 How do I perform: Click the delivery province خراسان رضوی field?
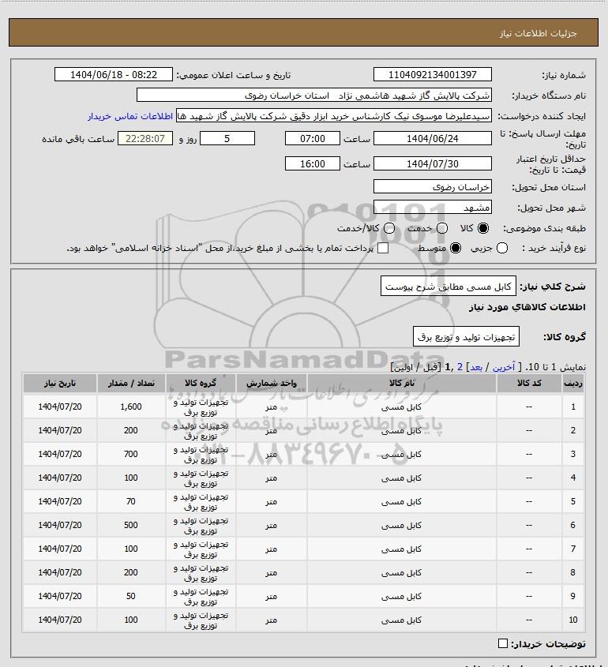432,187
